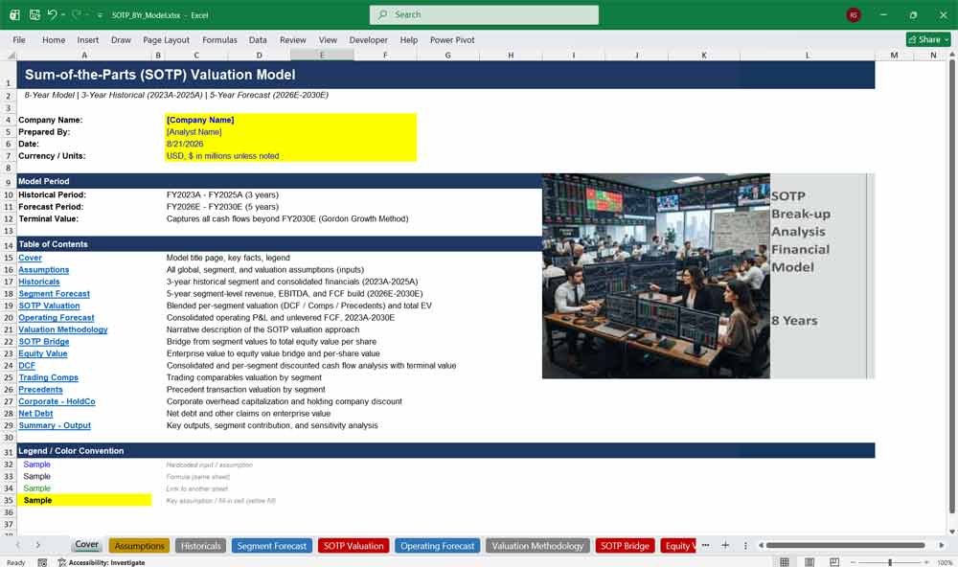The image size is (958, 567).
Task: Click the Macro recording status bar icon
Action: tap(42, 562)
